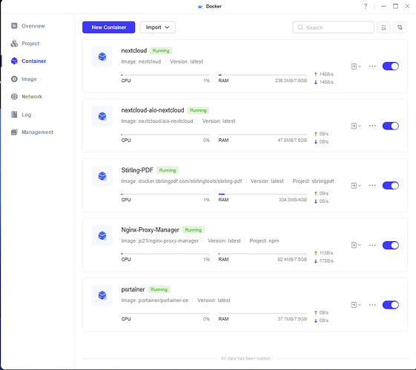Click the Stirling-PDF RAM usage bar
Image resolution: width=416 pixels, height=370 pixels.
263,195
